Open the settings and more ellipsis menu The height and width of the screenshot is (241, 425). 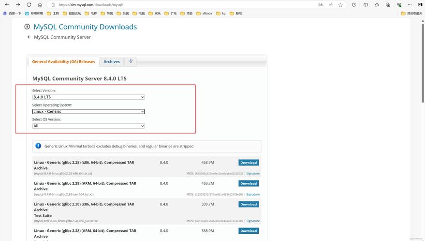(x=410, y=5)
